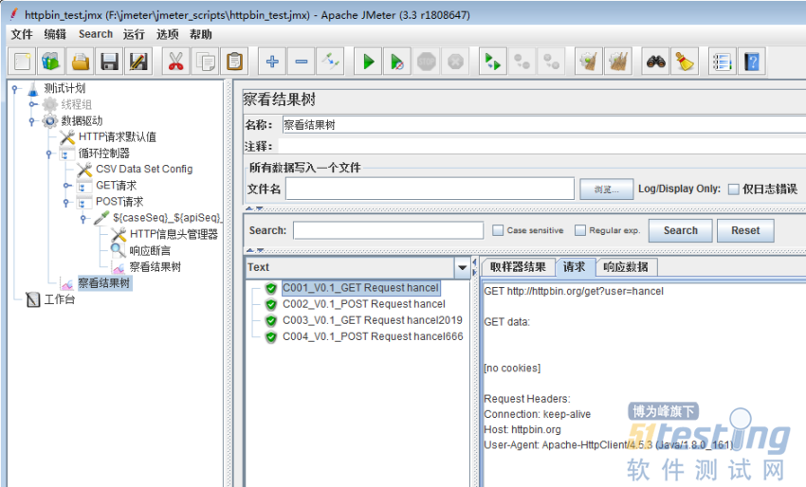Click the Open file folder icon
806x487 pixels.
[81, 63]
